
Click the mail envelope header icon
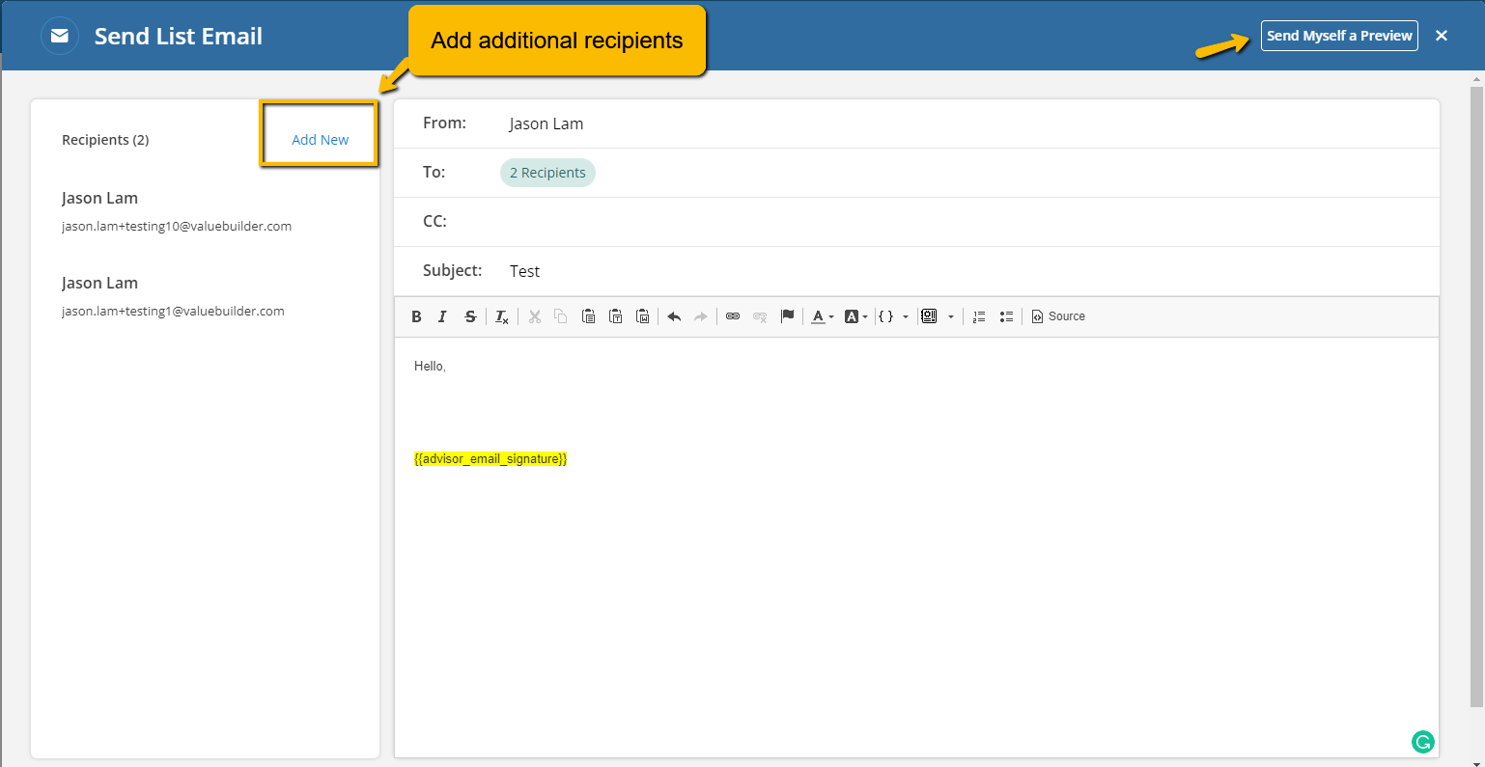point(60,36)
